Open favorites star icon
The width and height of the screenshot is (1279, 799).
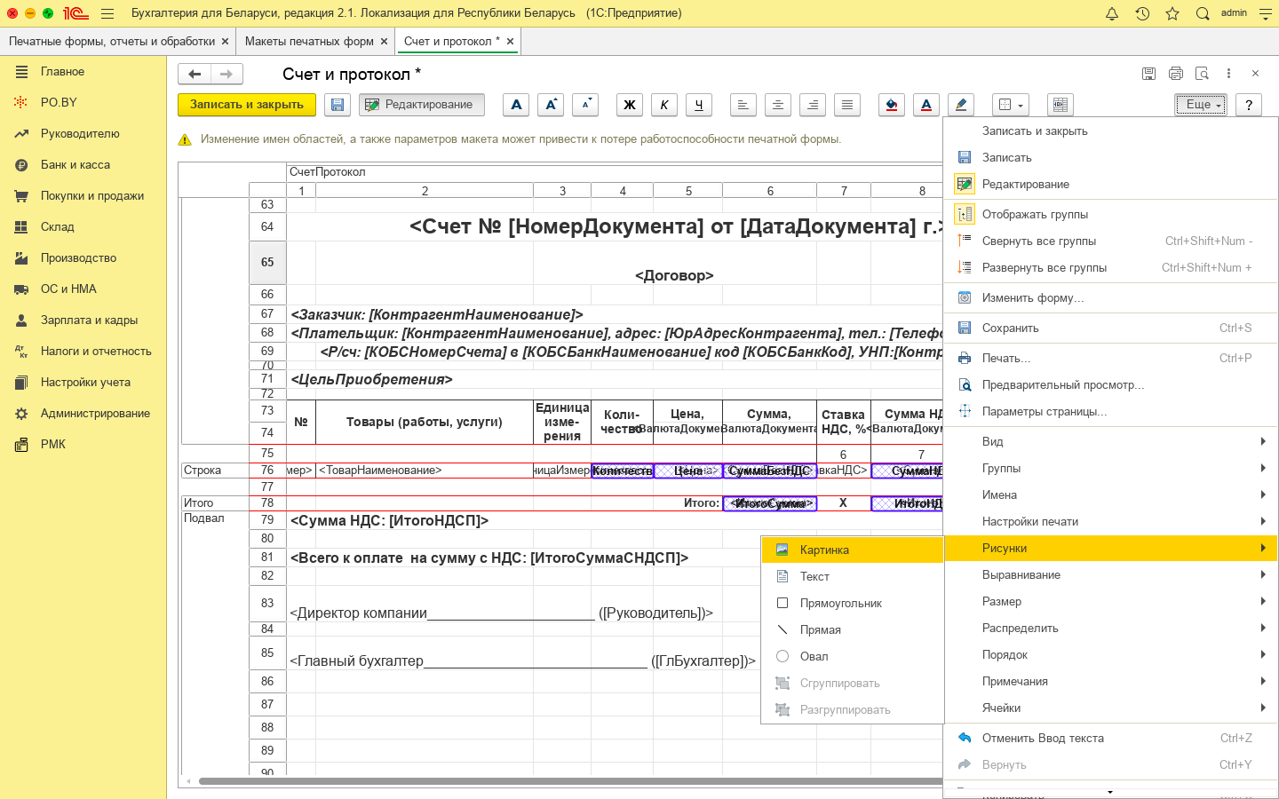(x=1172, y=13)
